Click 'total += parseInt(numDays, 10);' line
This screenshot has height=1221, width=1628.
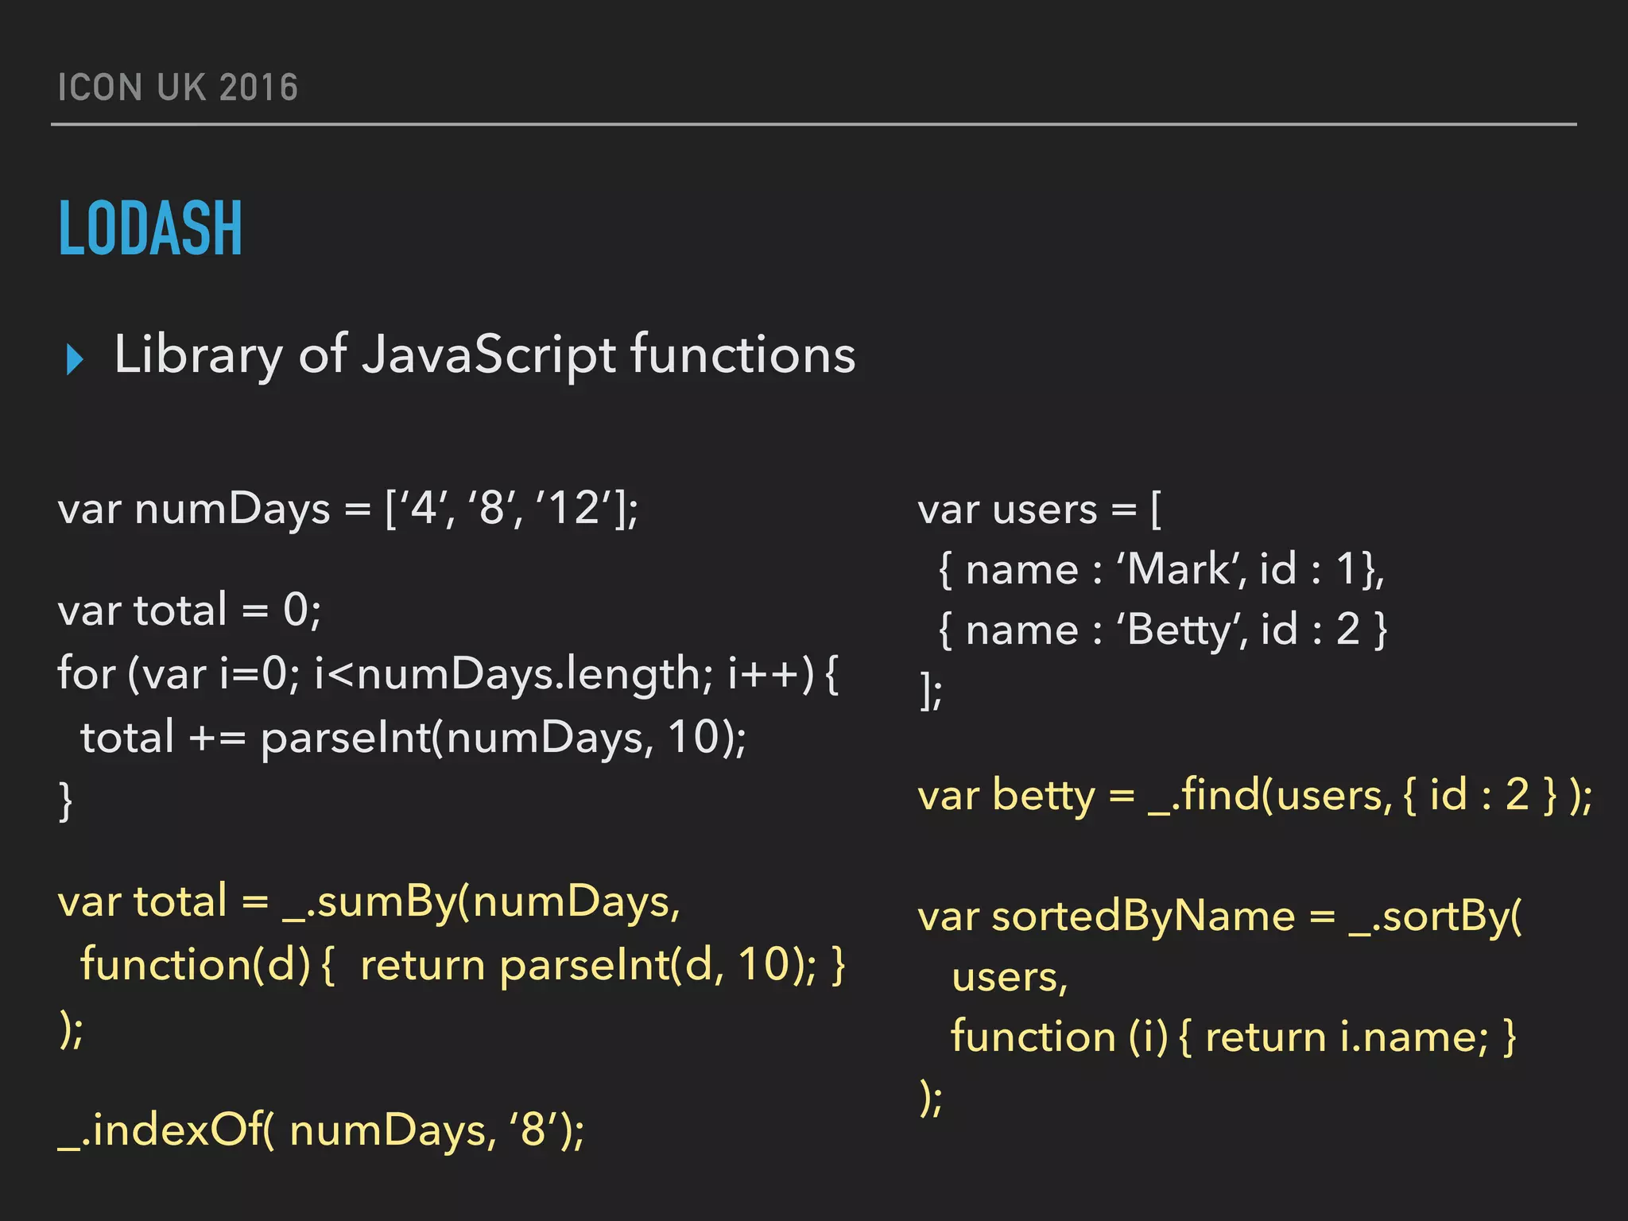tap(413, 737)
